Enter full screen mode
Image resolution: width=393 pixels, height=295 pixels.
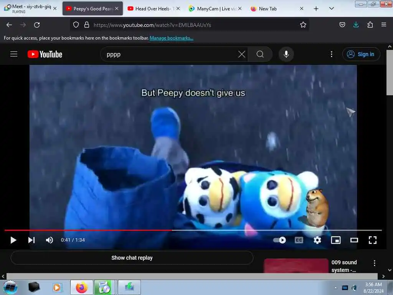(373, 240)
